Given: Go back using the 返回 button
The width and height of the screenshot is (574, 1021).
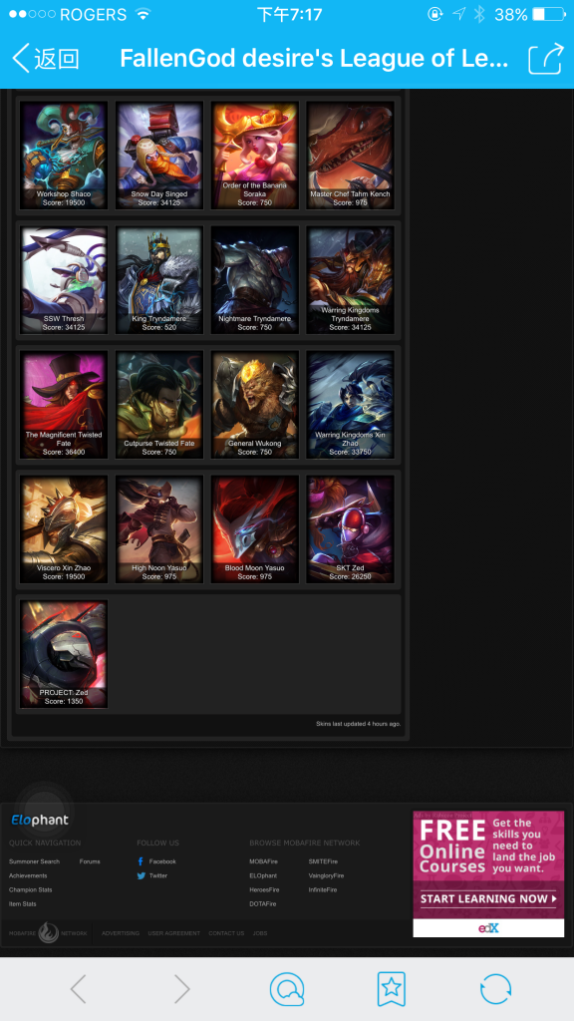Looking at the screenshot, I should point(46,59).
